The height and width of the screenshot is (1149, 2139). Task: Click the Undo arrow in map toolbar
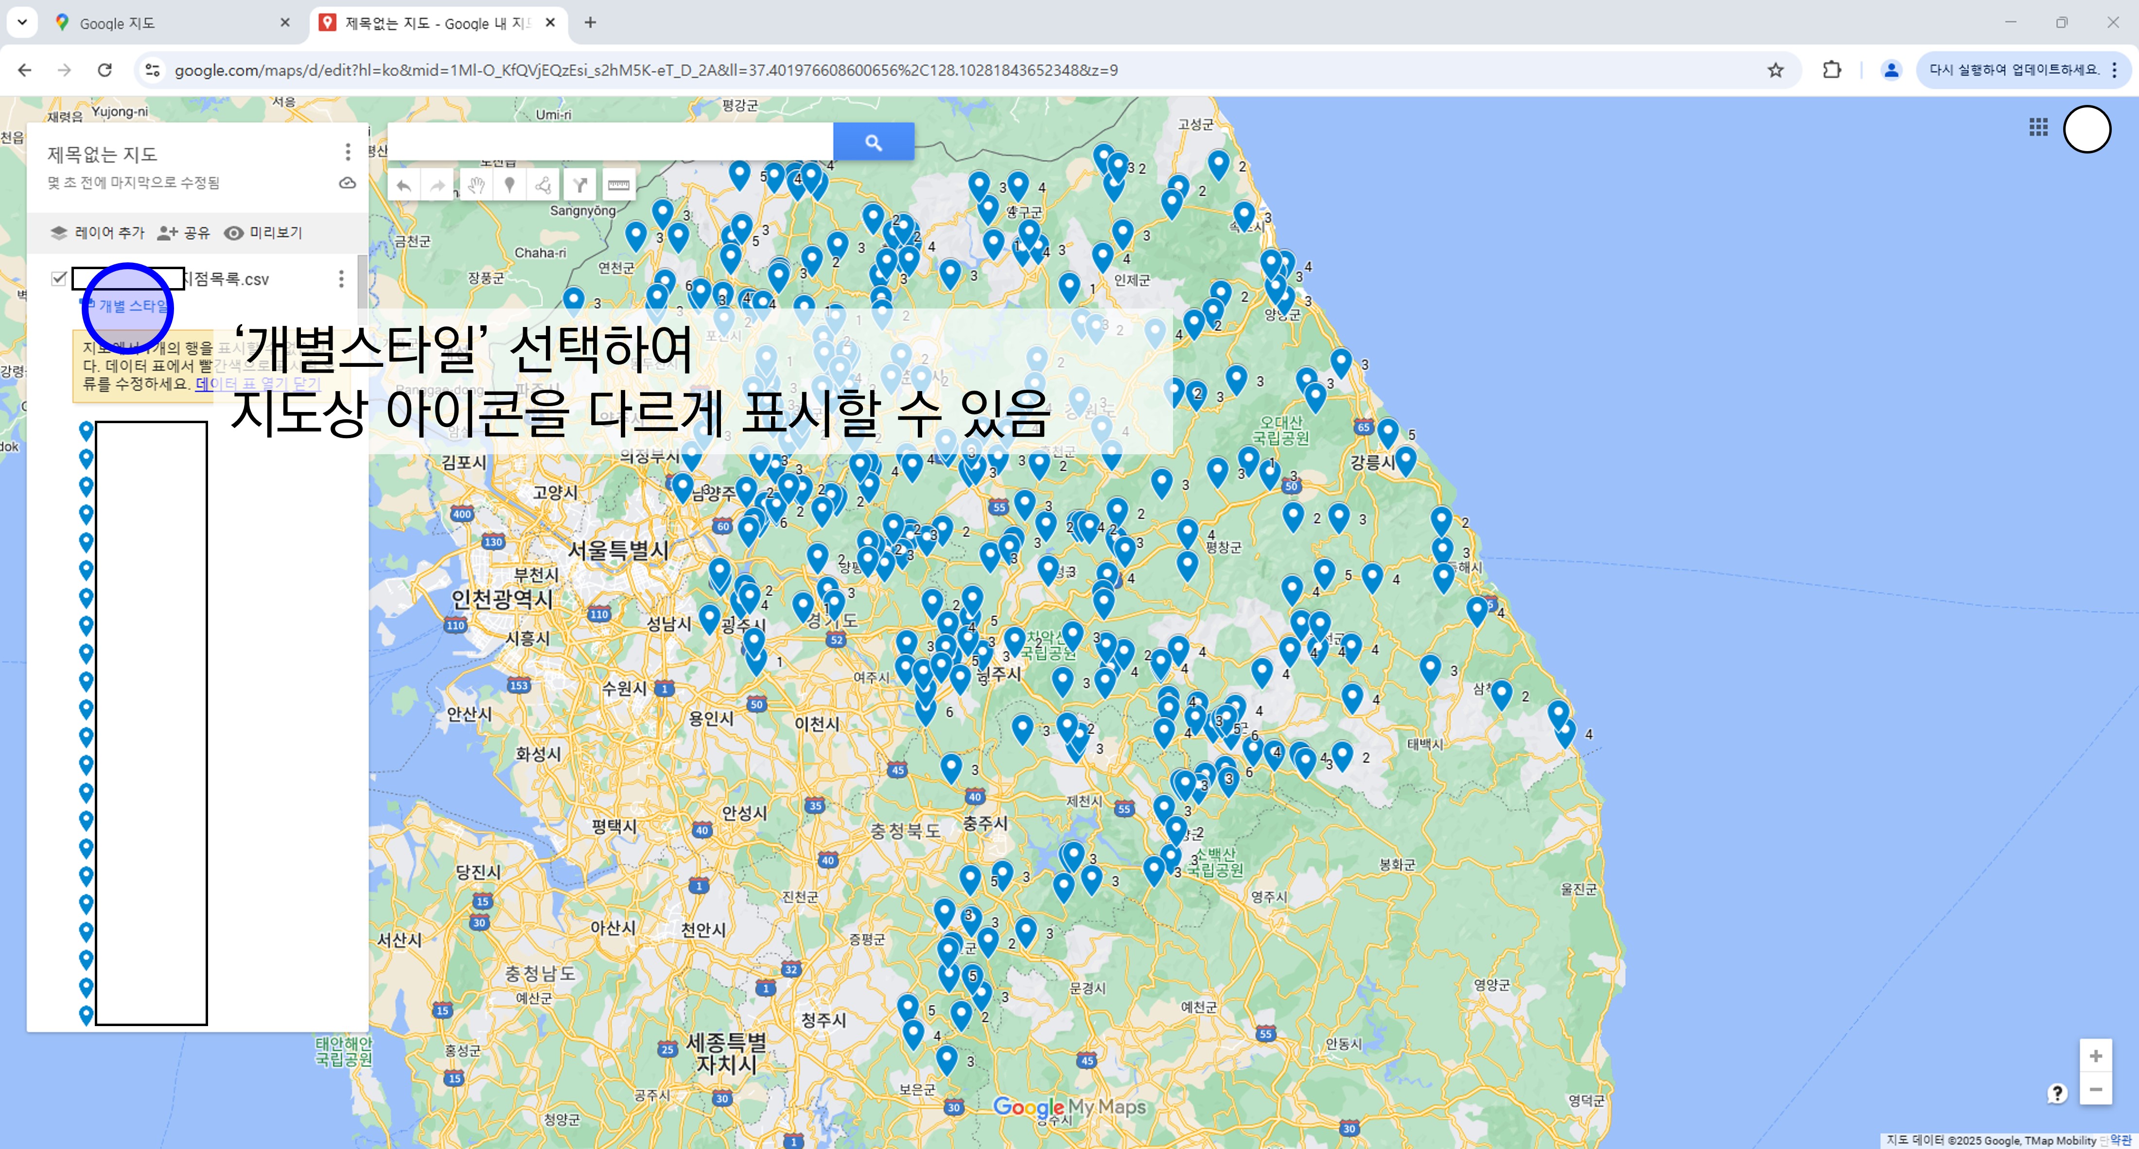pyautogui.click(x=403, y=185)
